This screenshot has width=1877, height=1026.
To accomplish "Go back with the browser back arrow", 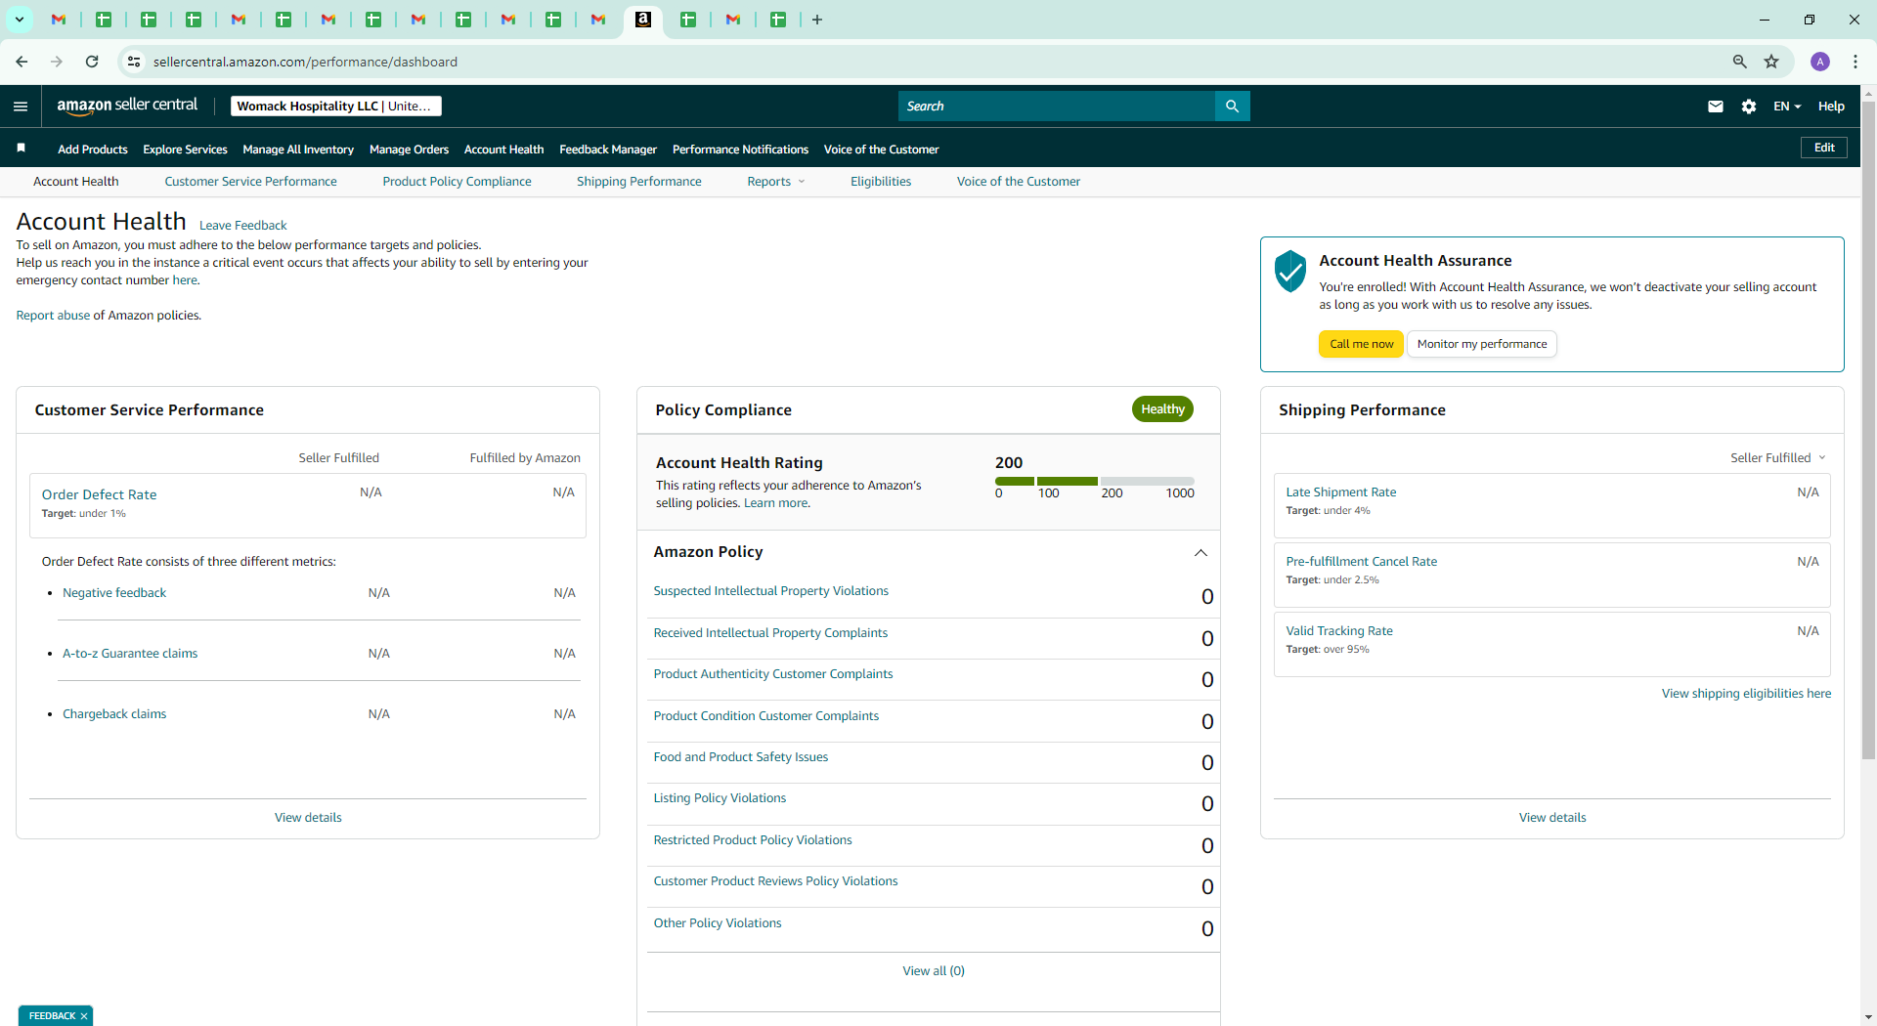I will [x=22, y=62].
